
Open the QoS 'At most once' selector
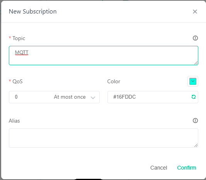pos(54,97)
